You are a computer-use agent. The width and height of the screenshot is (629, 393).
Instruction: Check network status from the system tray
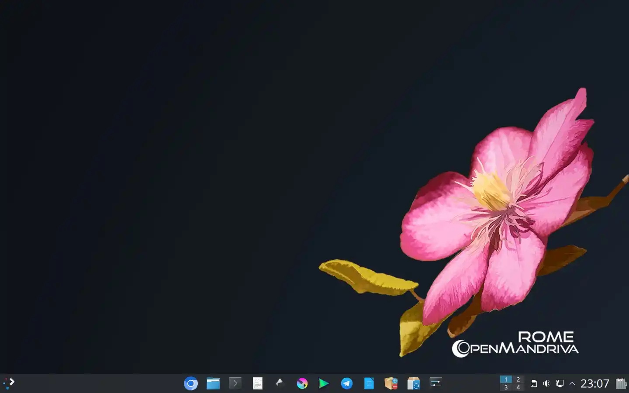[x=560, y=383]
